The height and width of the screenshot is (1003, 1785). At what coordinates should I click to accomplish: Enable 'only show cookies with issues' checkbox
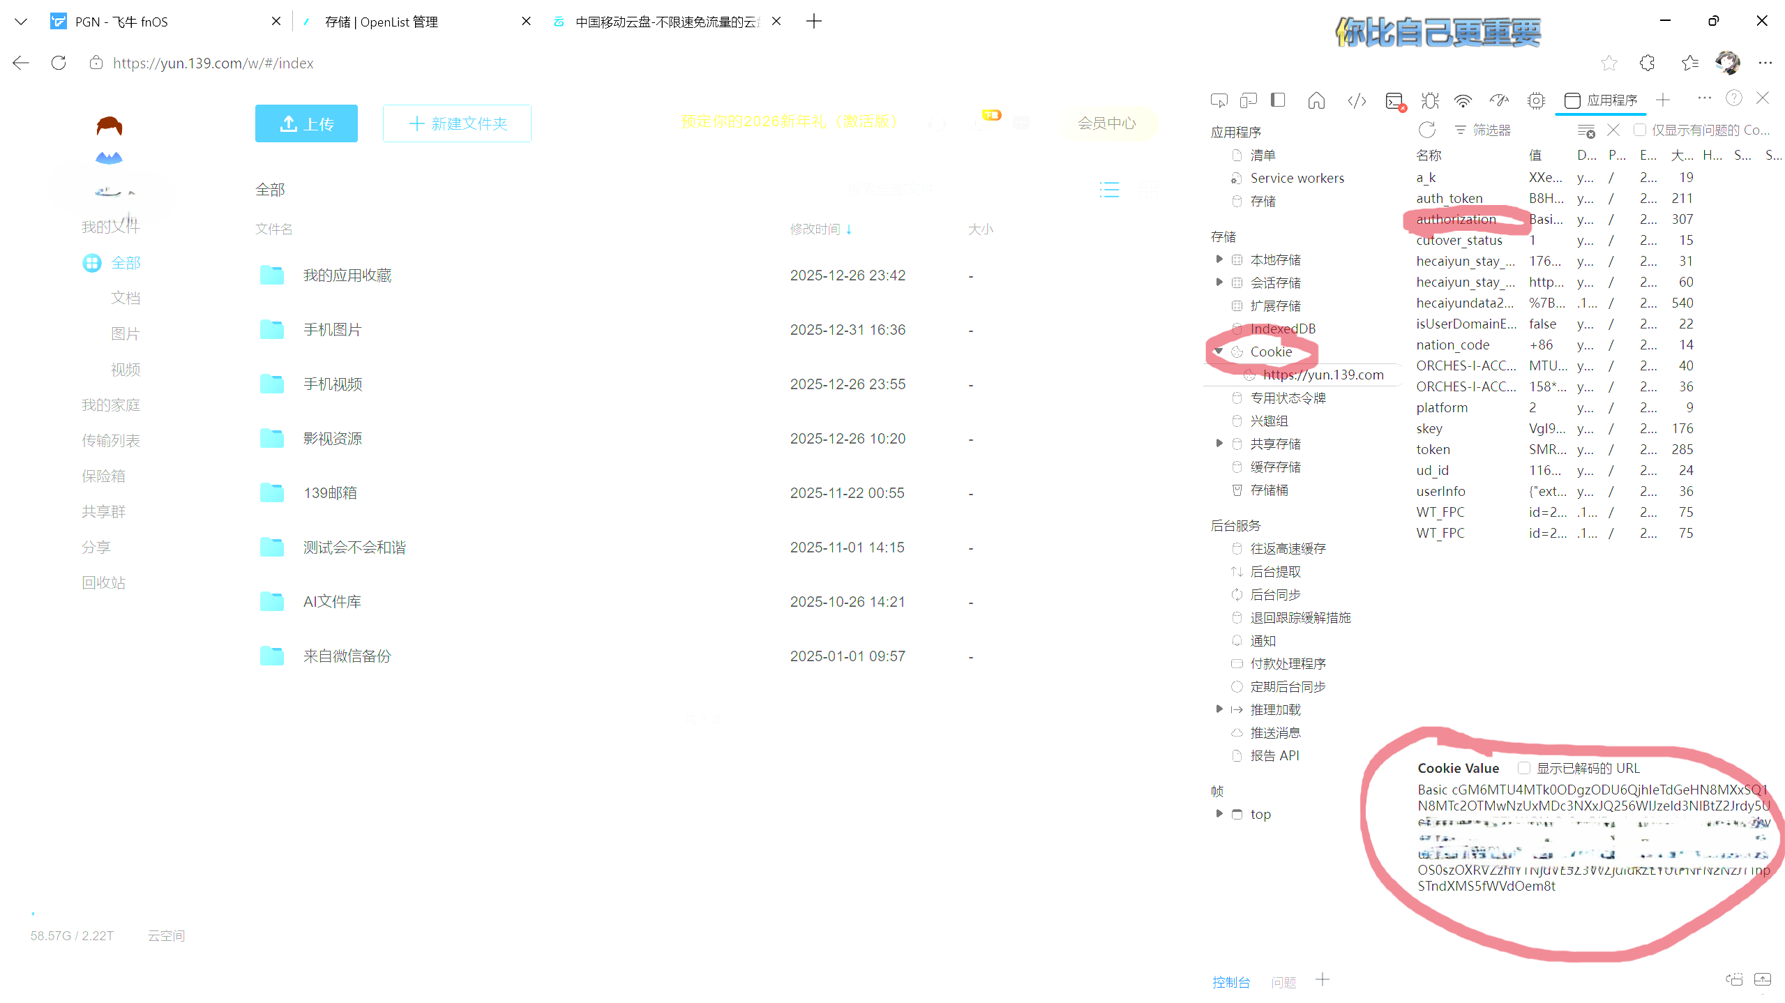[1640, 130]
